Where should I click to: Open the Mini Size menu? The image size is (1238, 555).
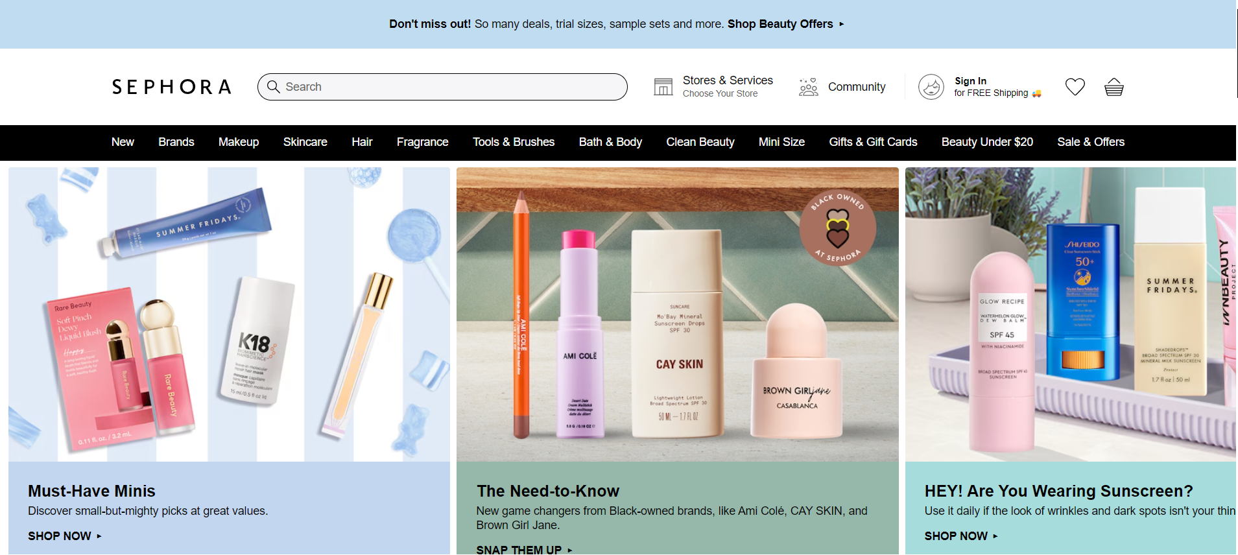(781, 142)
